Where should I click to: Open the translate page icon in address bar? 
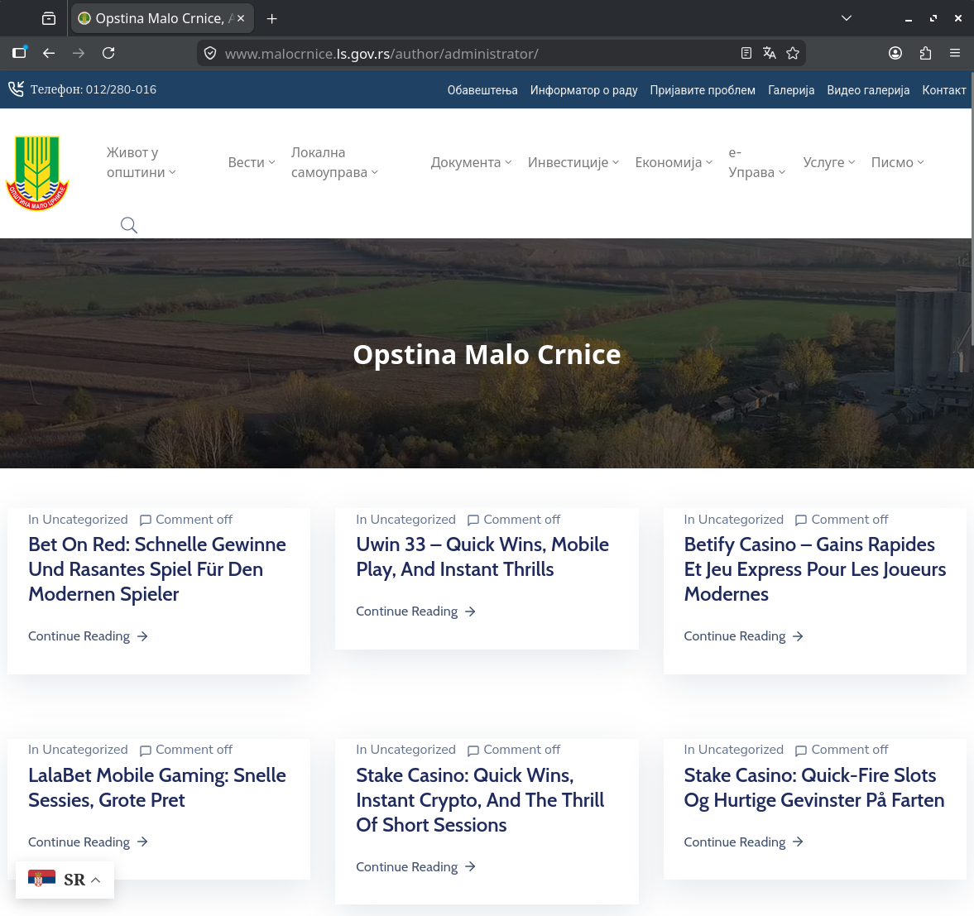click(x=769, y=54)
